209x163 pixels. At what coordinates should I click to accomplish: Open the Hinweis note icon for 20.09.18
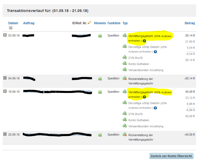point(100,135)
